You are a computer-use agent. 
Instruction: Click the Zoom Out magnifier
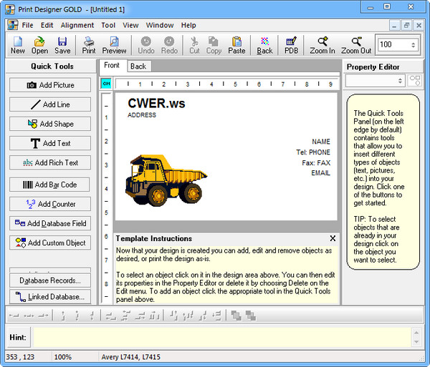coord(356,44)
